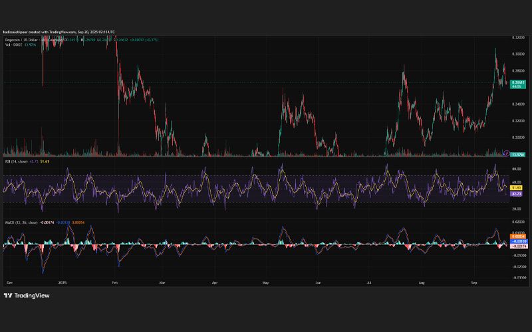Click the Aug label on time axis
The width and height of the screenshot is (532, 332).
tap(422, 283)
